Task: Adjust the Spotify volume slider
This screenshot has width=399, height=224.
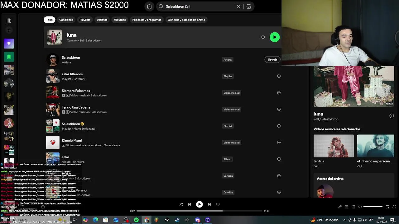Action: 373,207
